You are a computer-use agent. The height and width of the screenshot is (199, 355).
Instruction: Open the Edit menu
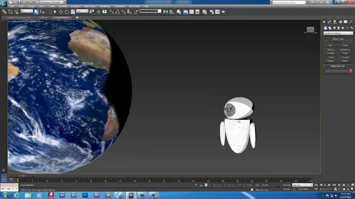[x=12, y=6]
